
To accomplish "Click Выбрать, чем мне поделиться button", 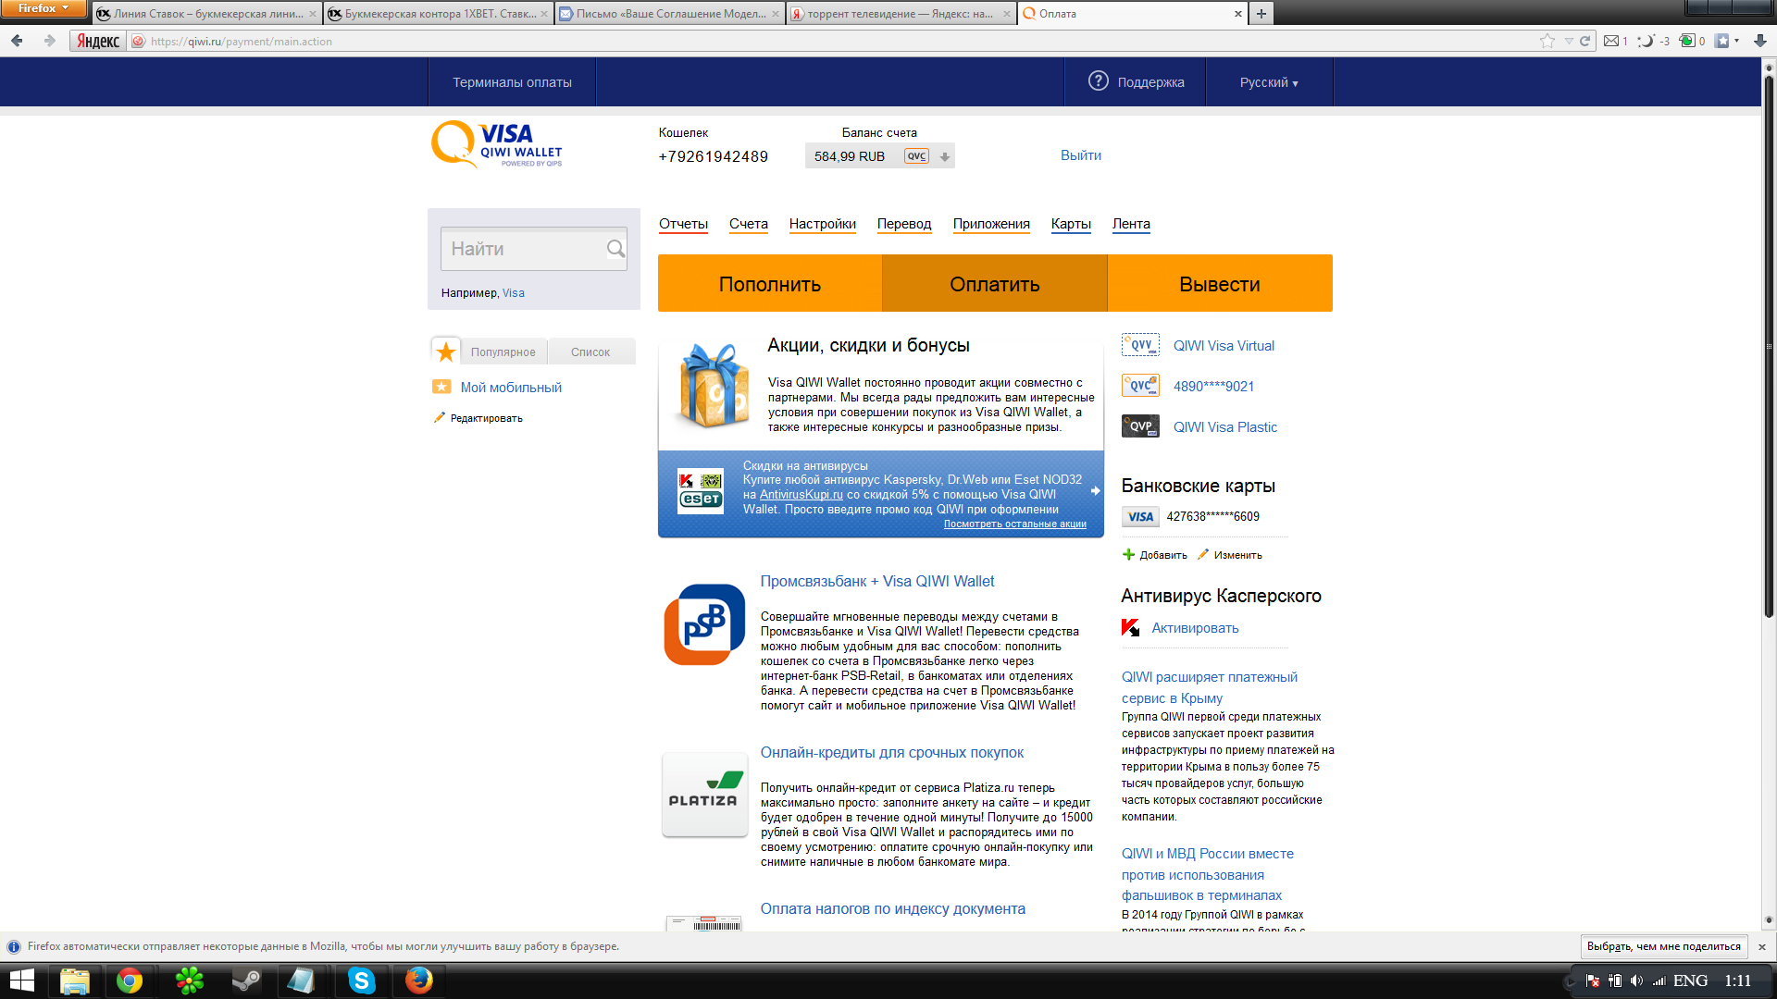I will (1663, 946).
